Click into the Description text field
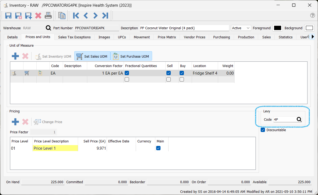This screenshot has height=195, width=318. tap(184, 28)
